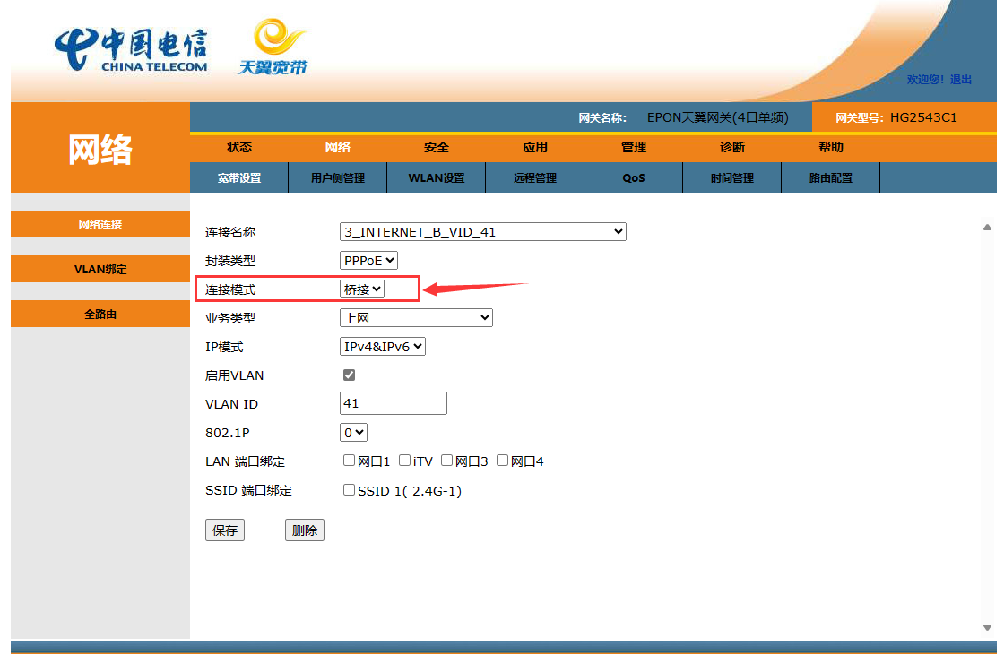Expand the 连接模式 桥接 dropdown
This screenshot has height=655, width=1004.
tap(362, 289)
